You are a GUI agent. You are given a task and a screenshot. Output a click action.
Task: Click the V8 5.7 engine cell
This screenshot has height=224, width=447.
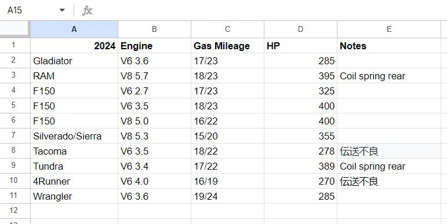(154, 76)
